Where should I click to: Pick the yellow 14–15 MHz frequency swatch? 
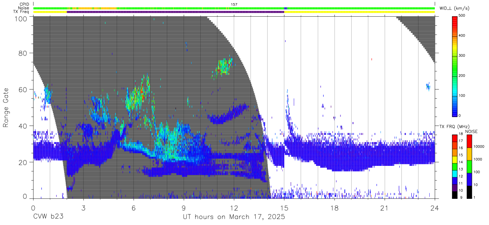455,159
